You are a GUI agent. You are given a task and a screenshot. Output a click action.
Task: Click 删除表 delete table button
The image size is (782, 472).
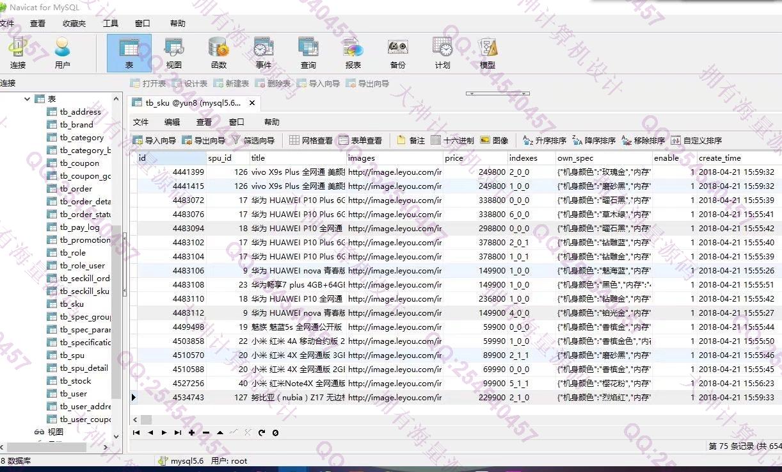(x=273, y=83)
